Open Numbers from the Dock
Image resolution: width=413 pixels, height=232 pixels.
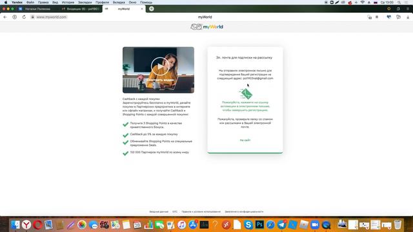pyautogui.click(x=148, y=225)
